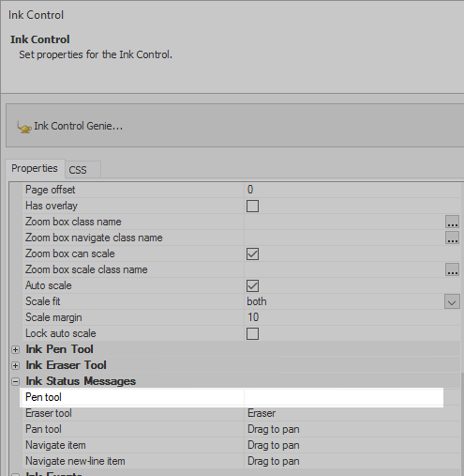Expand the Ink Eraser Tool section
Viewport: 464px width, 476px height.
coord(15,365)
